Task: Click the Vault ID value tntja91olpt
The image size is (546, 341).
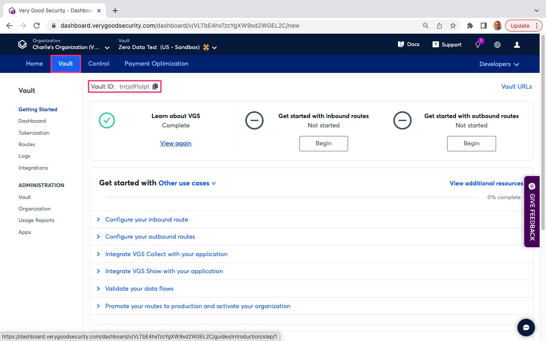Action: [x=134, y=87]
